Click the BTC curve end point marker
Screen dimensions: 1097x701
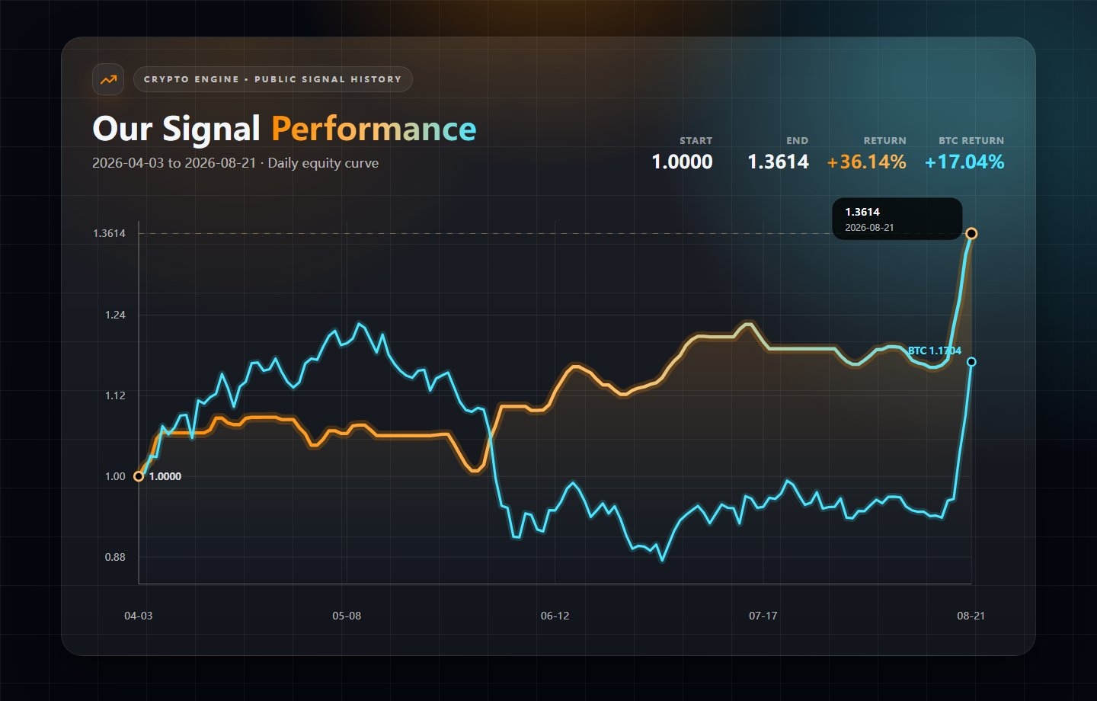pos(971,362)
